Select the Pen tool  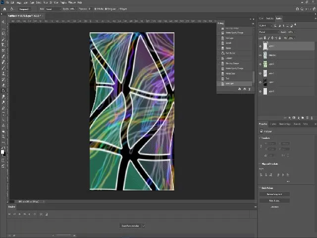point(3,108)
